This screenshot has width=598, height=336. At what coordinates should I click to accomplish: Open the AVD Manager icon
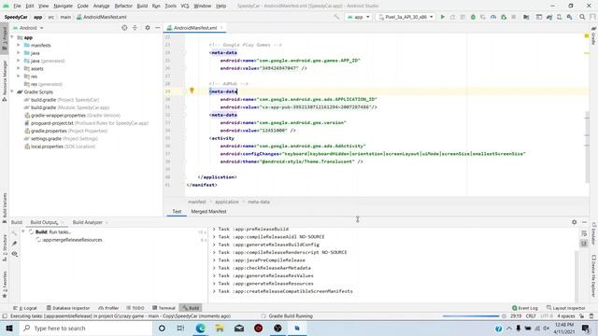(x=559, y=17)
